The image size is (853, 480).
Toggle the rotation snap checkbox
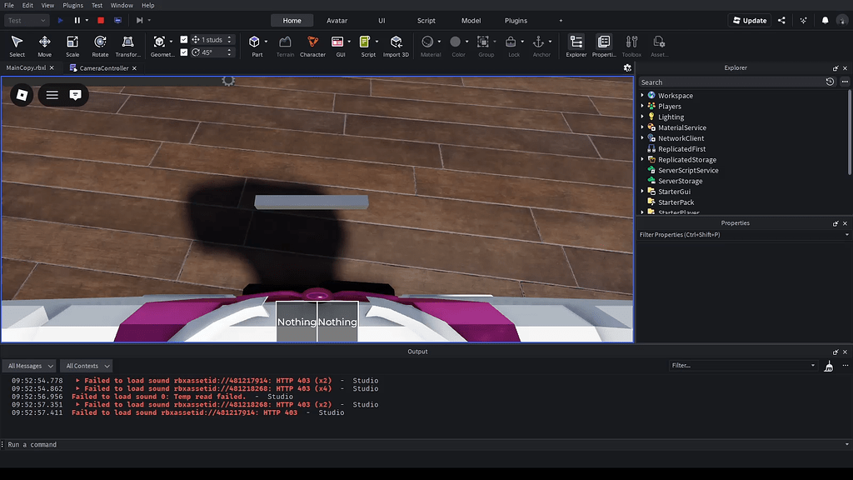coord(186,51)
